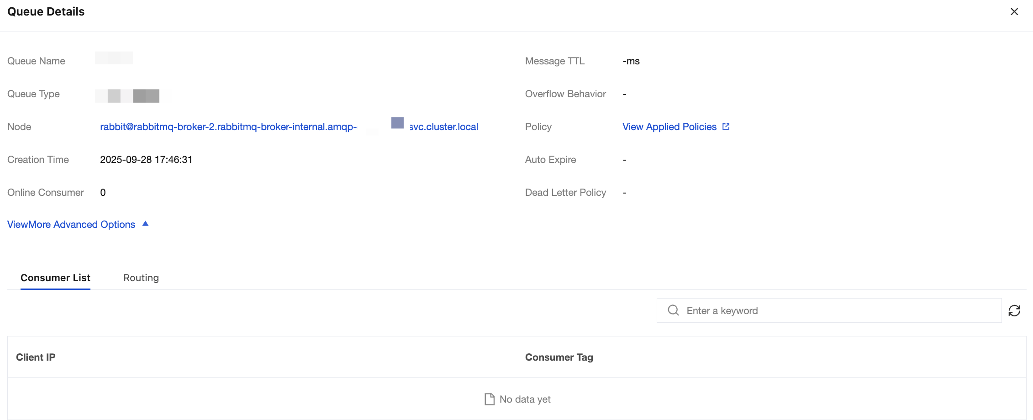
Task: Click the empty-state document icon
Action: 489,399
